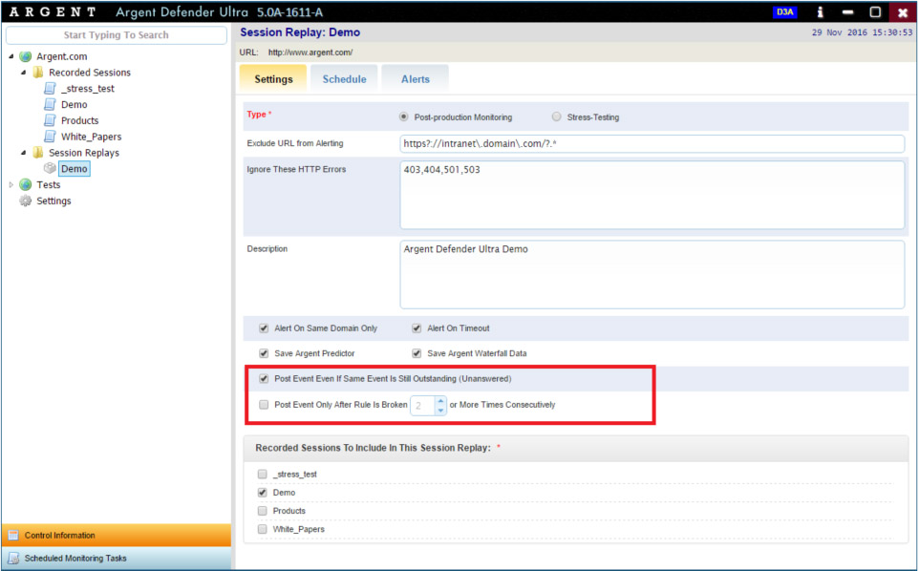Expand the Tests tree node
The image size is (919, 571).
[x=11, y=185]
